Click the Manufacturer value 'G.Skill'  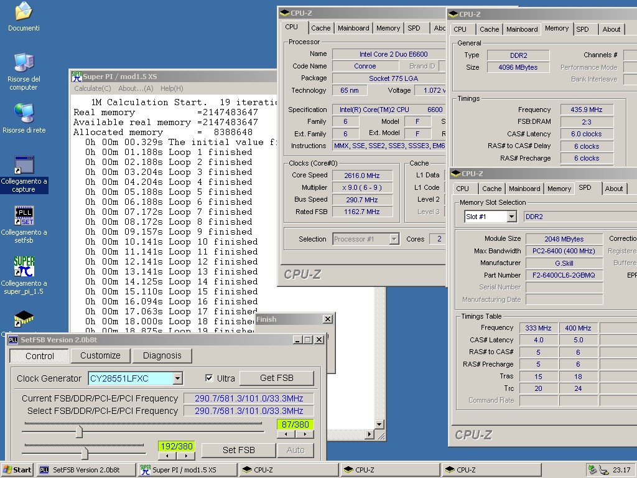[564, 263]
